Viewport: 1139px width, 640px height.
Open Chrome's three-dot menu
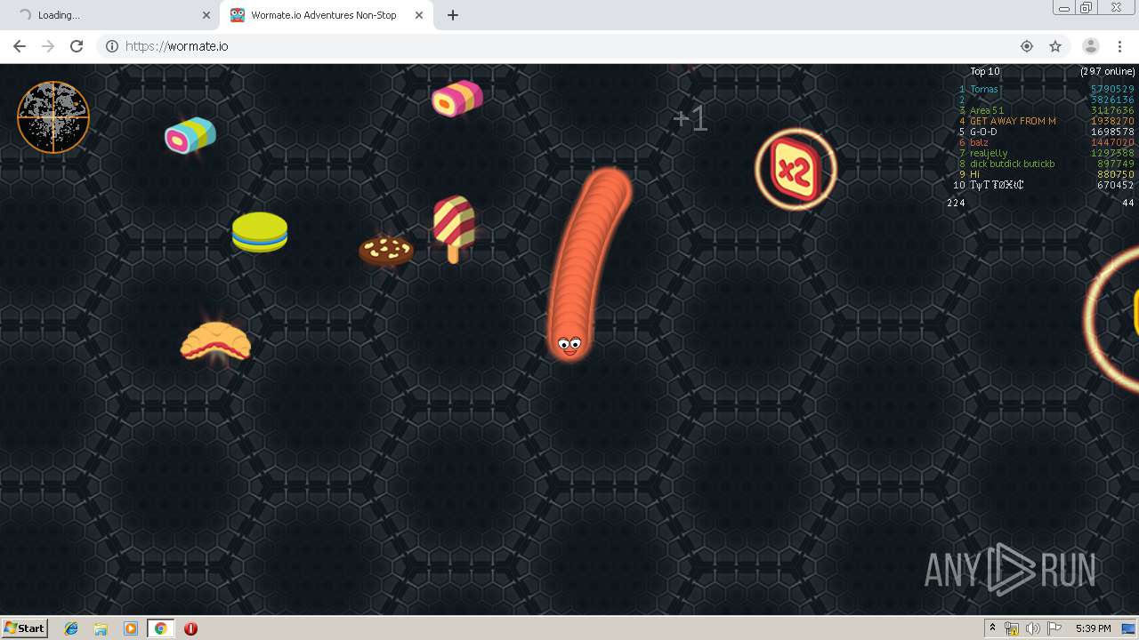tap(1119, 46)
